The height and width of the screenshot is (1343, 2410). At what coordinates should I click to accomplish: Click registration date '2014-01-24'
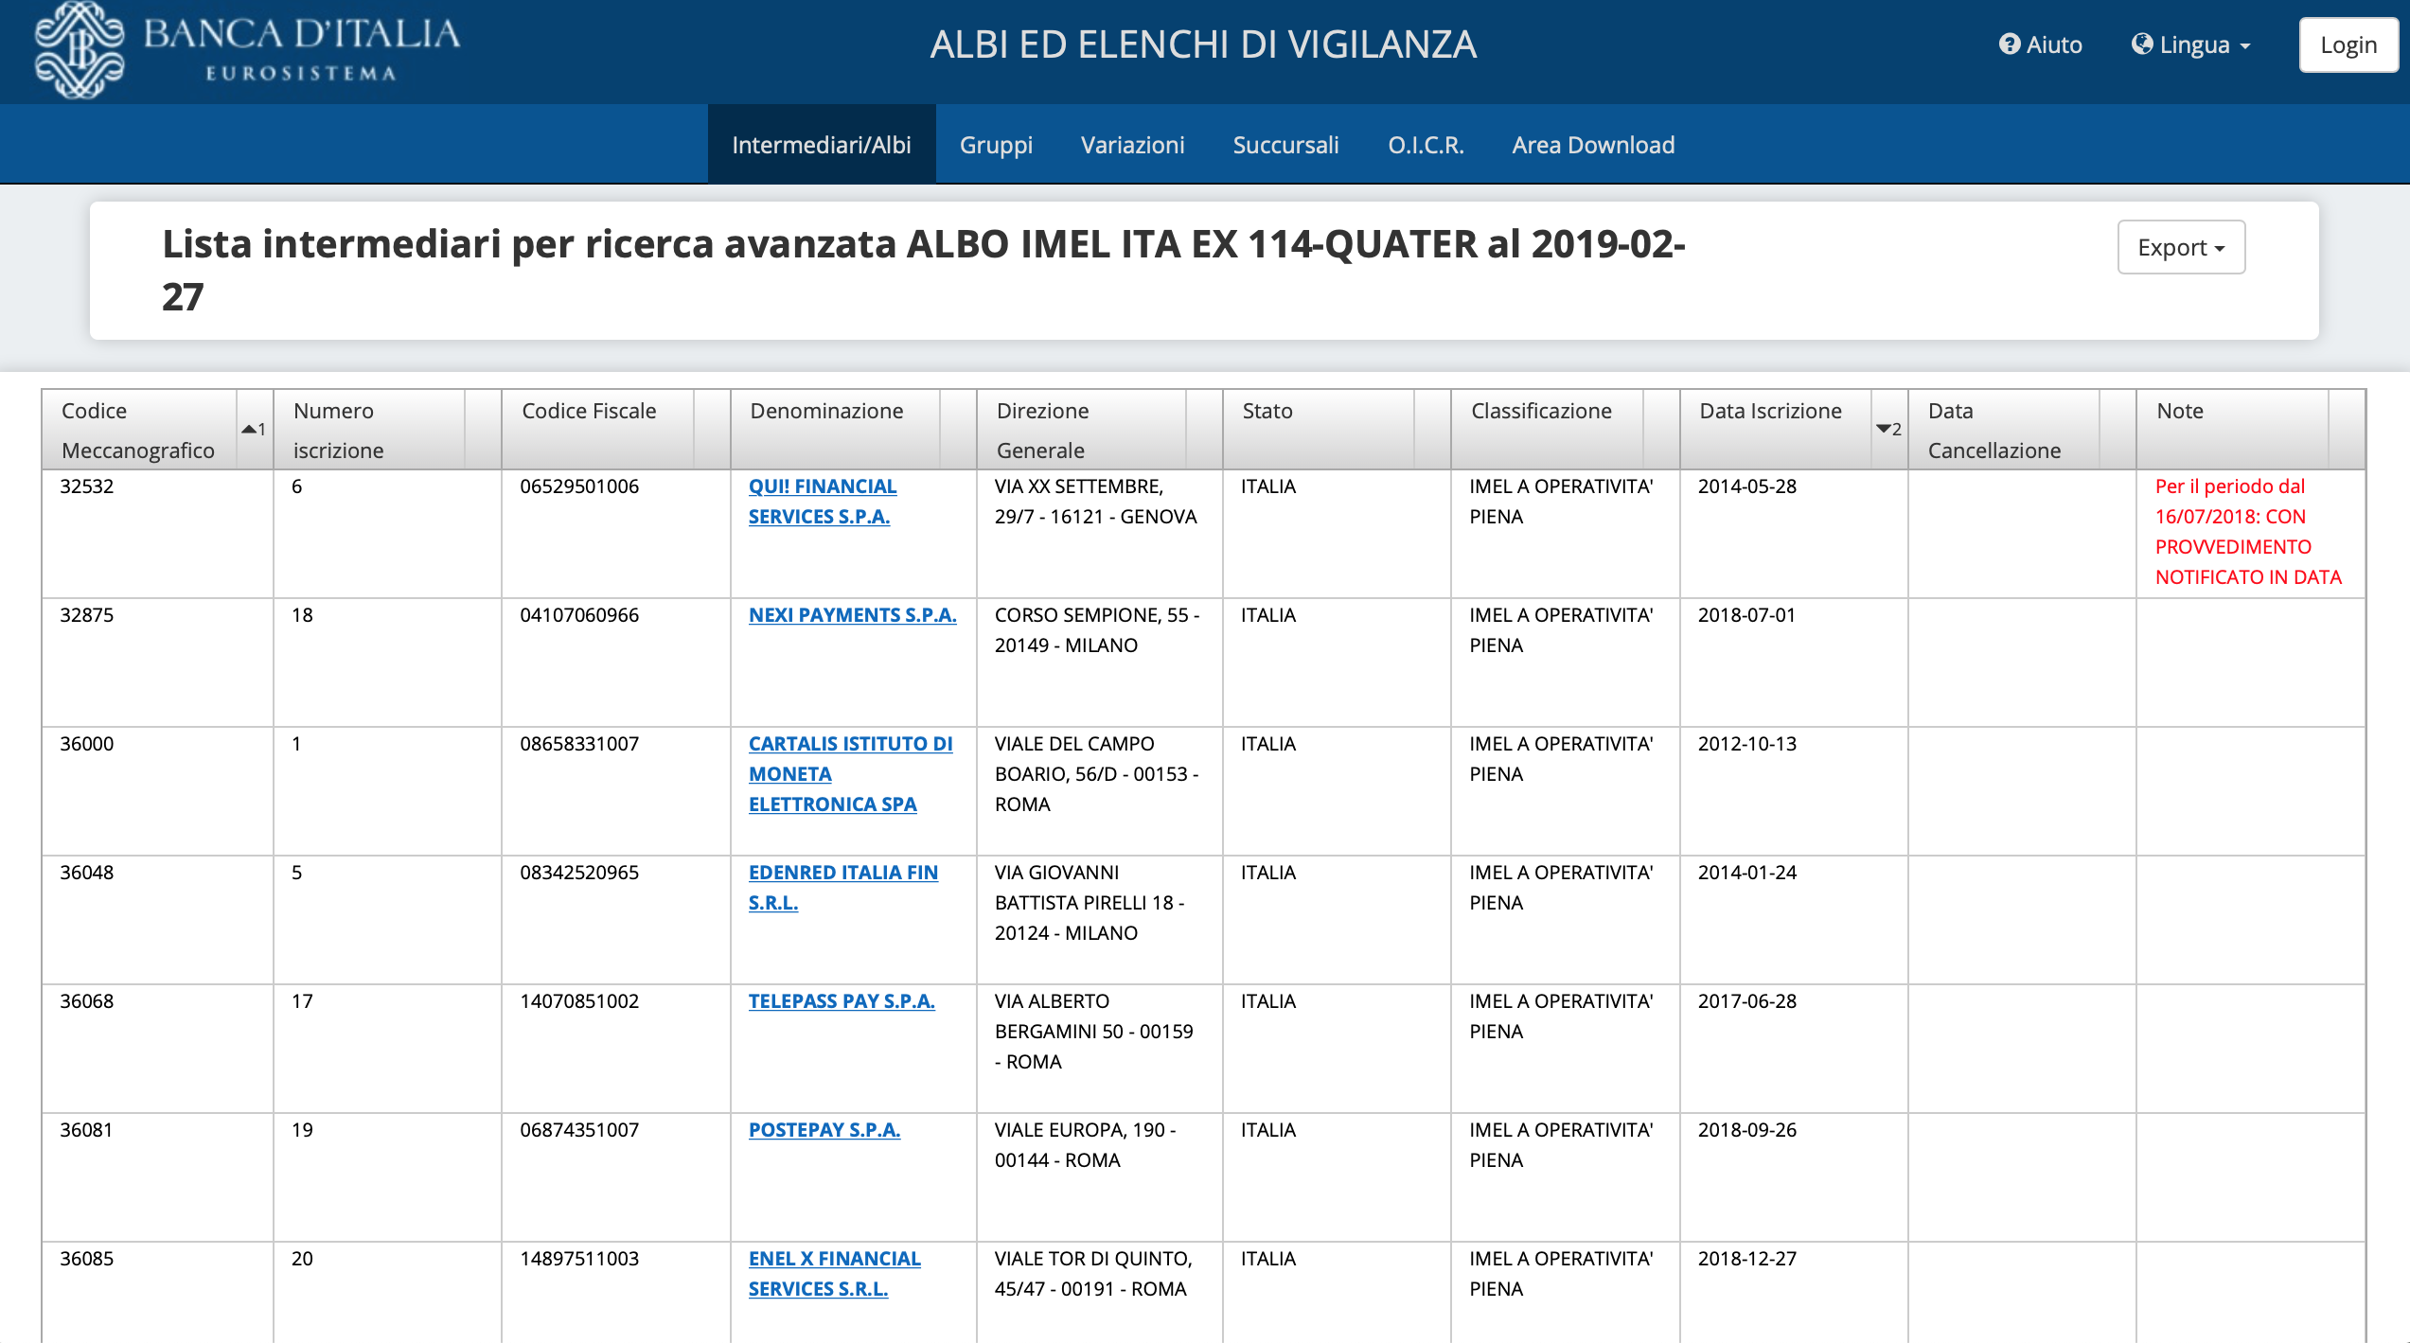[1747, 873]
